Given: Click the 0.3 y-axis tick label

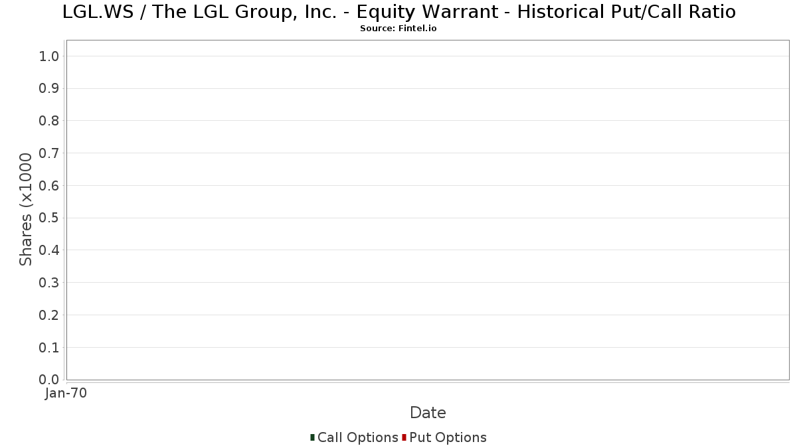Looking at the screenshot, I should click(50, 283).
